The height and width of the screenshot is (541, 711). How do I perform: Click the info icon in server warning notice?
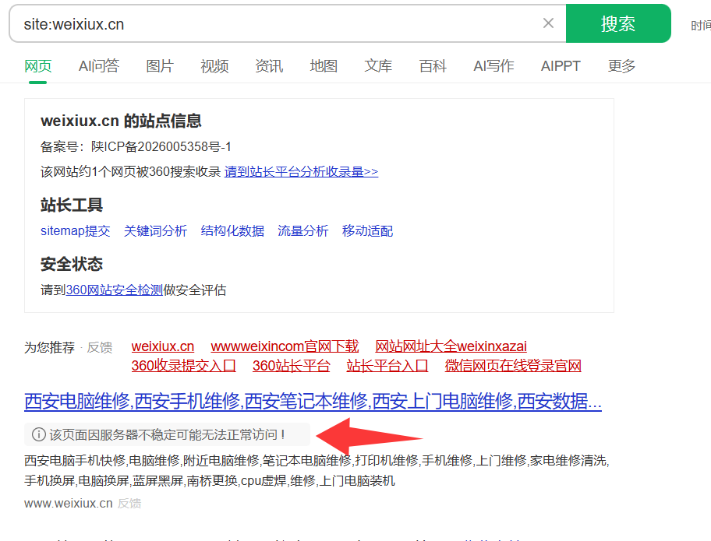pos(38,434)
